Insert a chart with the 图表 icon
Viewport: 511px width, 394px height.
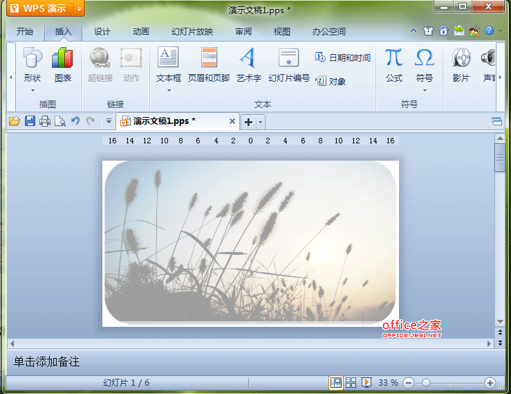(x=62, y=64)
